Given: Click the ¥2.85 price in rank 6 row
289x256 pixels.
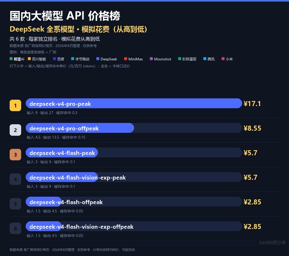Looking at the screenshot, I should (252, 226).
